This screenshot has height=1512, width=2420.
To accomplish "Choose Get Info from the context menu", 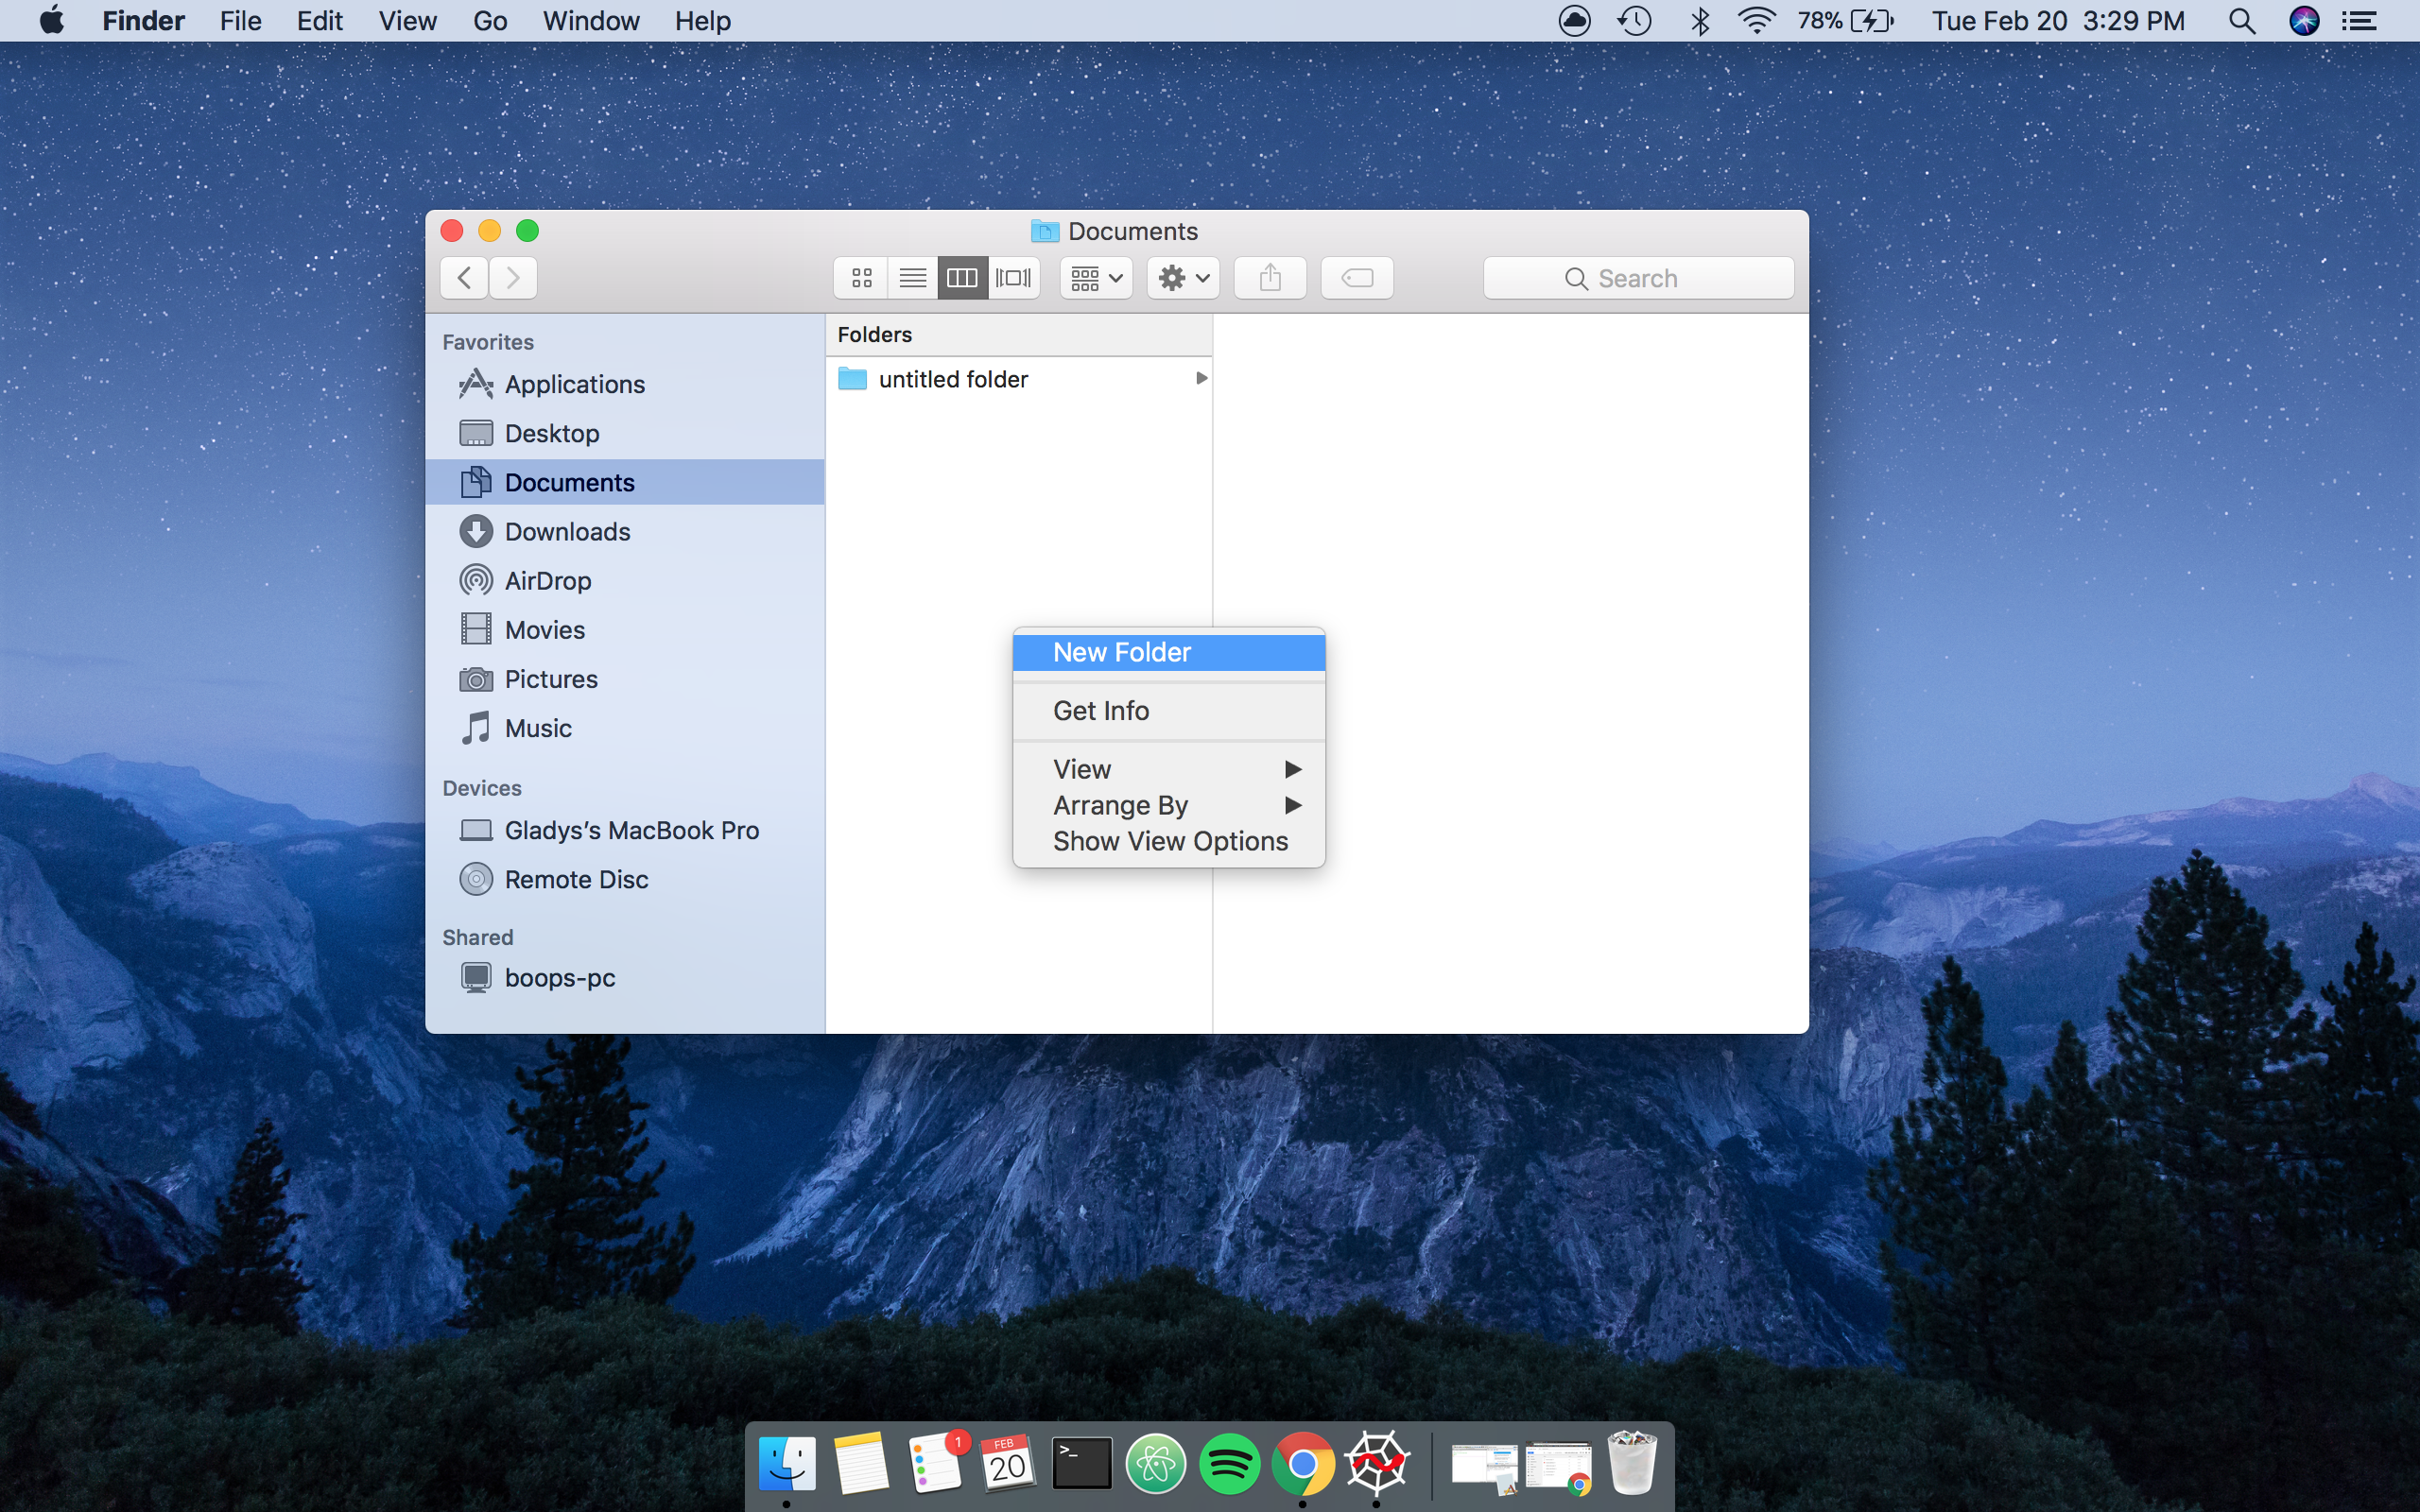I will 1169,710.
